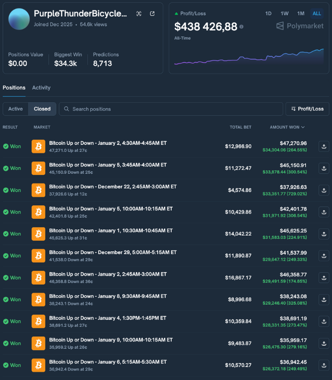This screenshot has height=380, width=332.
Task: Switch to the Positions tab
Action: (x=14, y=88)
